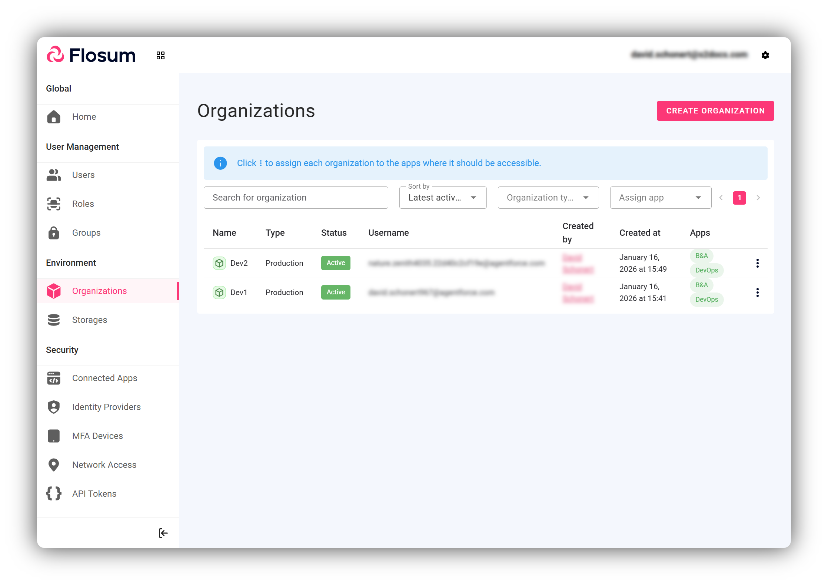Open the three-dot menu for Dev1
This screenshot has height=585, width=828.
click(x=757, y=292)
